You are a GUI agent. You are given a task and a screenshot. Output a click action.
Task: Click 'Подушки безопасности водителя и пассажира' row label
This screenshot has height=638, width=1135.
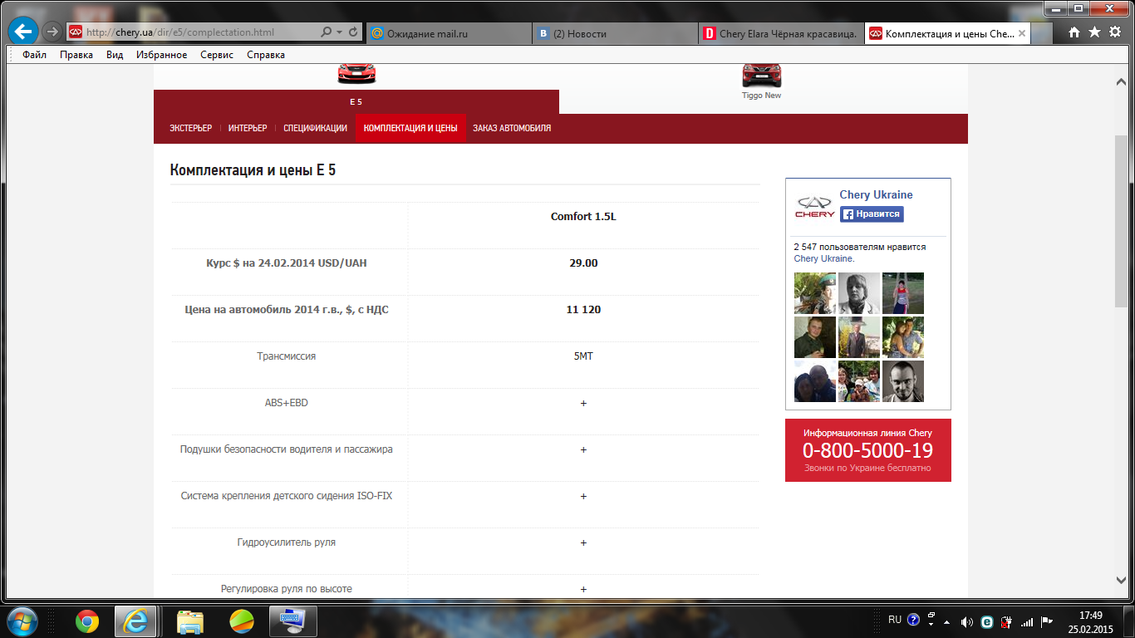click(x=287, y=449)
